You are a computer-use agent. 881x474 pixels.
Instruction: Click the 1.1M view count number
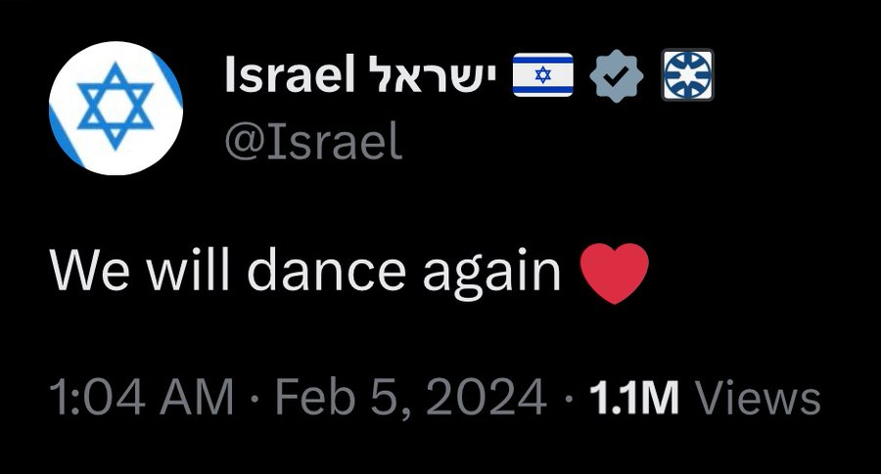click(x=634, y=398)
